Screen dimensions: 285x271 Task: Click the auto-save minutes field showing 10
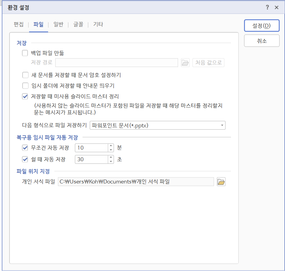tap(92, 148)
